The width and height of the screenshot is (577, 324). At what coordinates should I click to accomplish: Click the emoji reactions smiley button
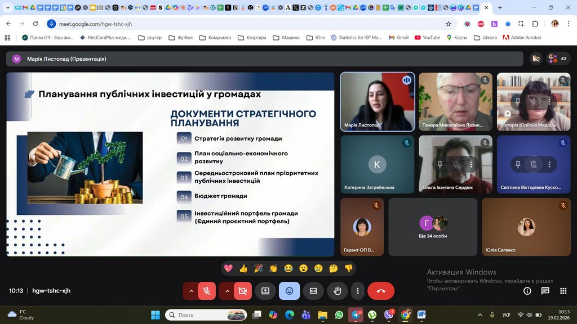coord(289,291)
